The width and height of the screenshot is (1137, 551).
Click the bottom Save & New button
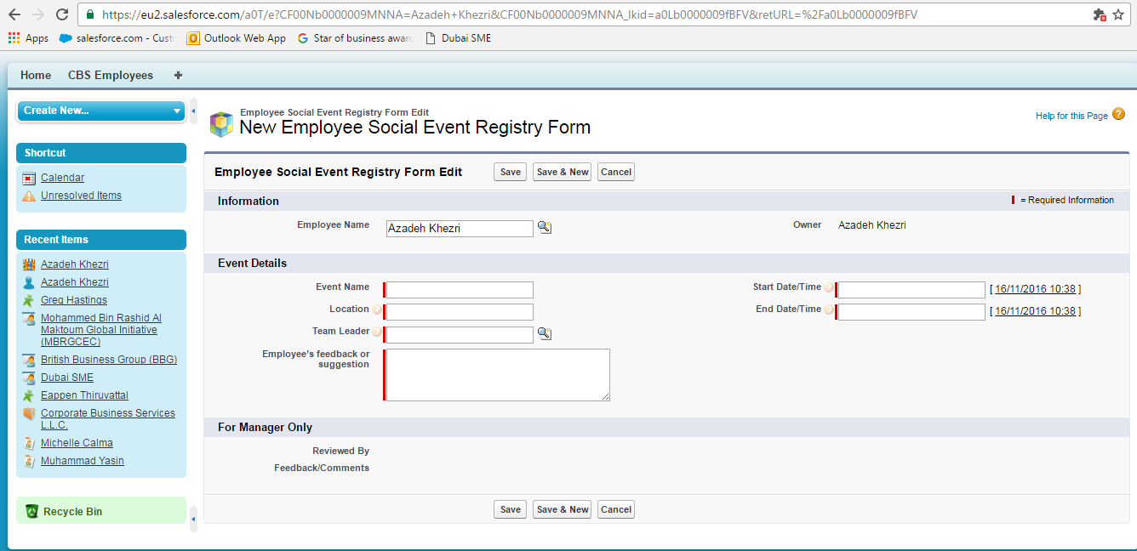[562, 509]
